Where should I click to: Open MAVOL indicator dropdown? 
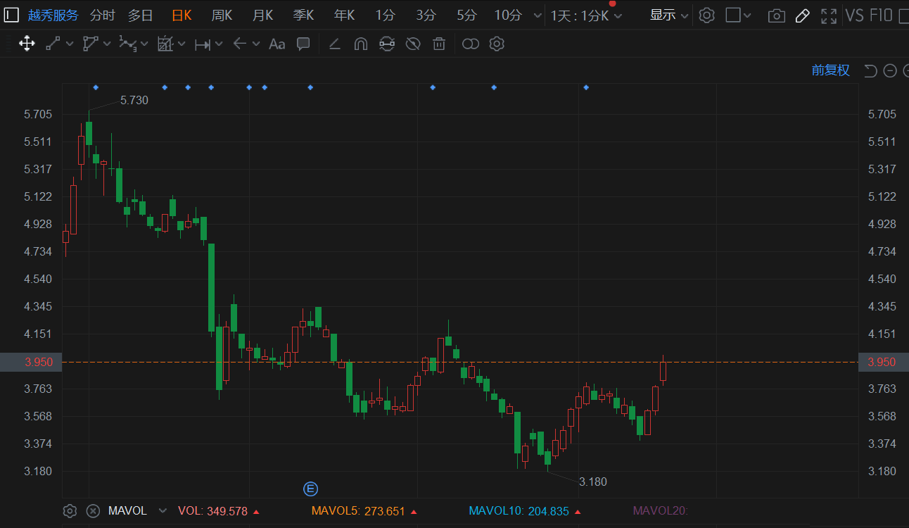(x=163, y=511)
